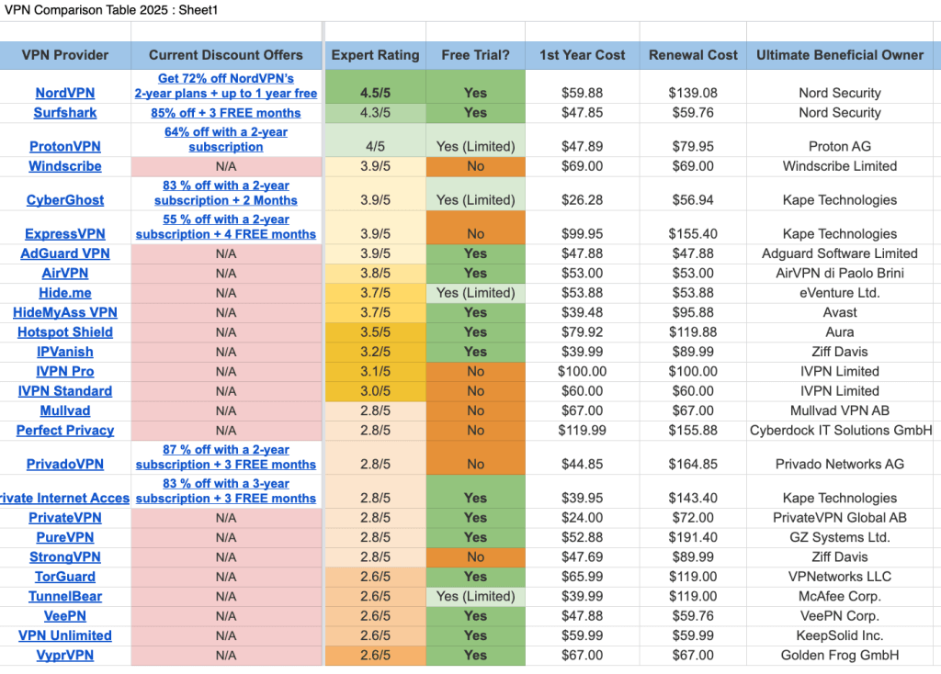This screenshot has width=941, height=674.
Task: Open the Surfshark provider link
Action: pos(65,113)
